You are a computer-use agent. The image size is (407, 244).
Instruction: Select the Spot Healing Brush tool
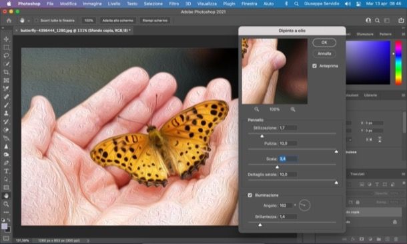tap(6, 97)
